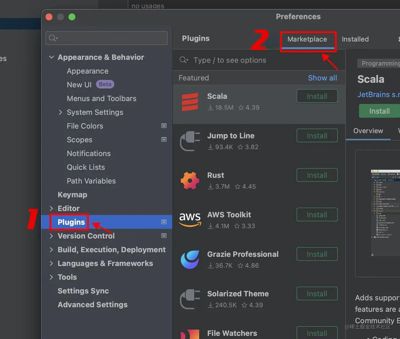Image resolution: width=400 pixels, height=339 pixels.
Task: Install the Grazie Professional plugin
Action: pos(317,254)
